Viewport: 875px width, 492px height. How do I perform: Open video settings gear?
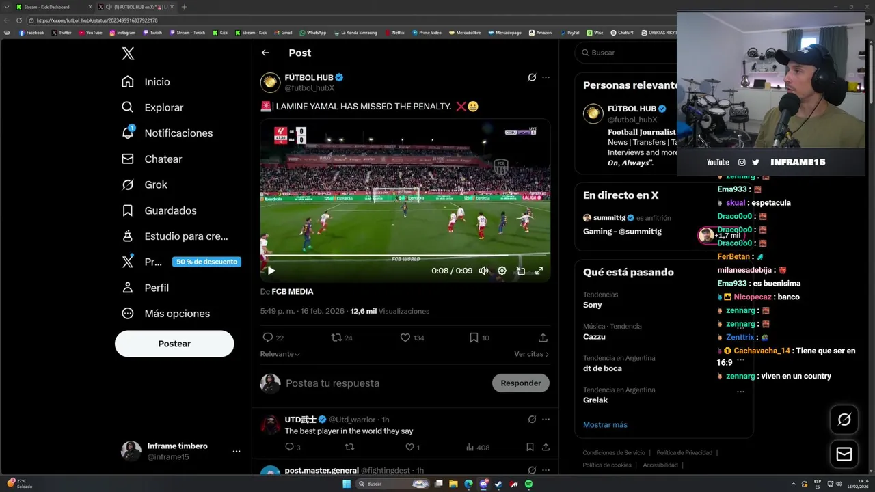tap(502, 271)
